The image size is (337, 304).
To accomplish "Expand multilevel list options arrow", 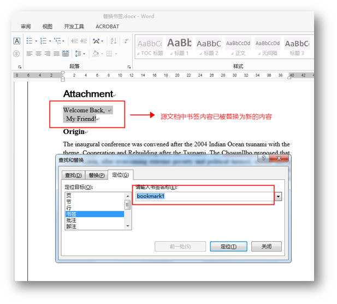I will click(63, 41).
